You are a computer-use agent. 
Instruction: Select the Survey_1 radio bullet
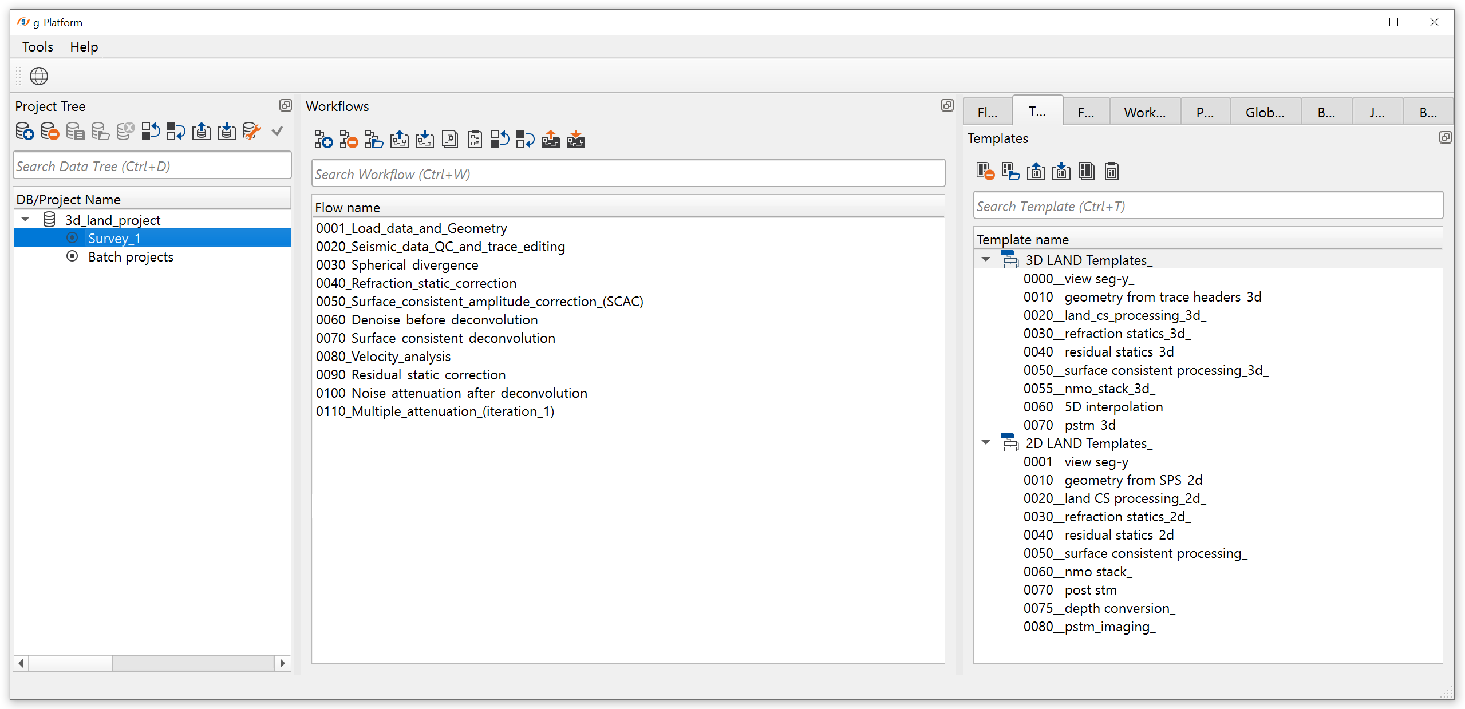72,238
